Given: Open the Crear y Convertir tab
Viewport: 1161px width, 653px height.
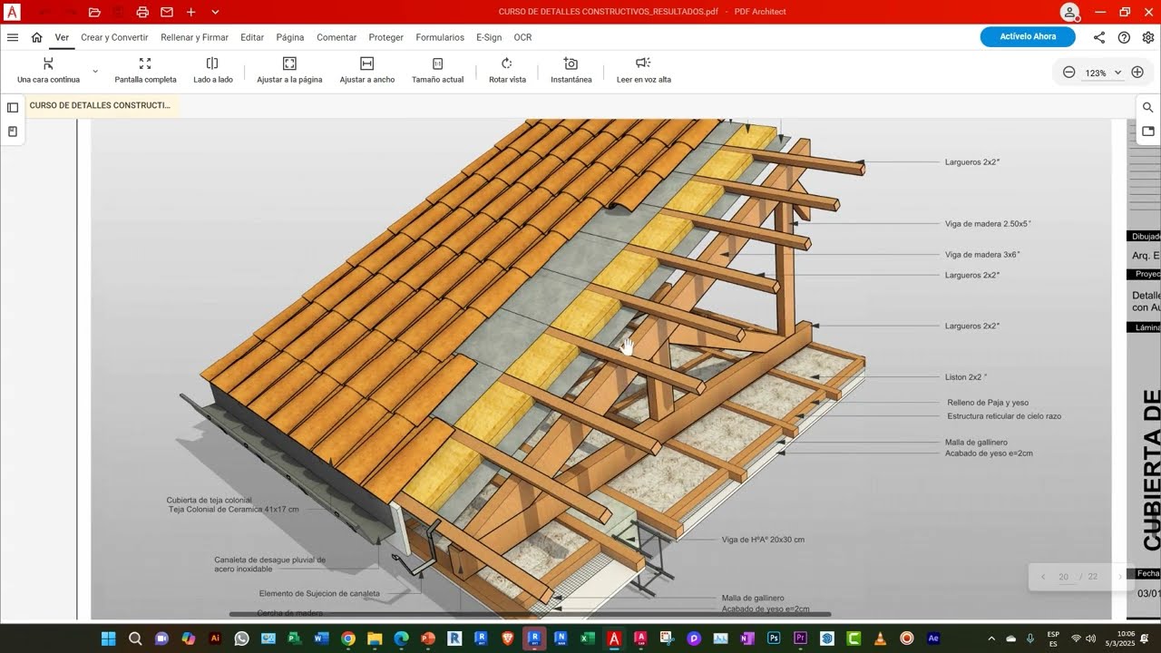Looking at the screenshot, I should 114,37.
